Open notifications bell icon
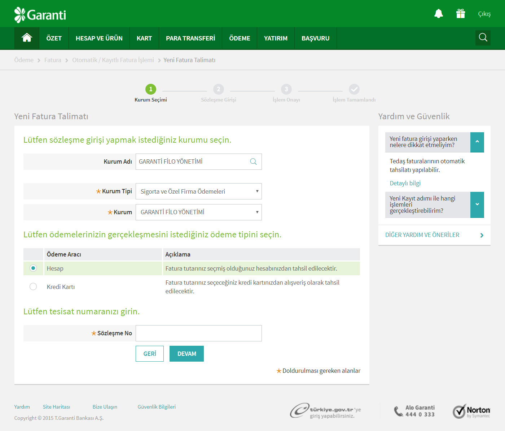505x431 pixels. pos(438,14)
